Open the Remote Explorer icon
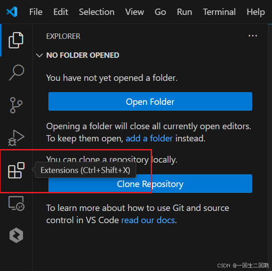This screenshot has height=271, width=272. tap(16, 203)
